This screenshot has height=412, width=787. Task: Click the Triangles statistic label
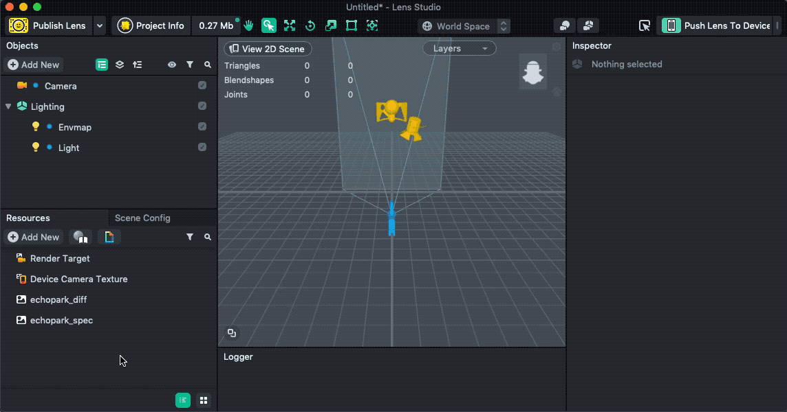(x=242, y=66)
